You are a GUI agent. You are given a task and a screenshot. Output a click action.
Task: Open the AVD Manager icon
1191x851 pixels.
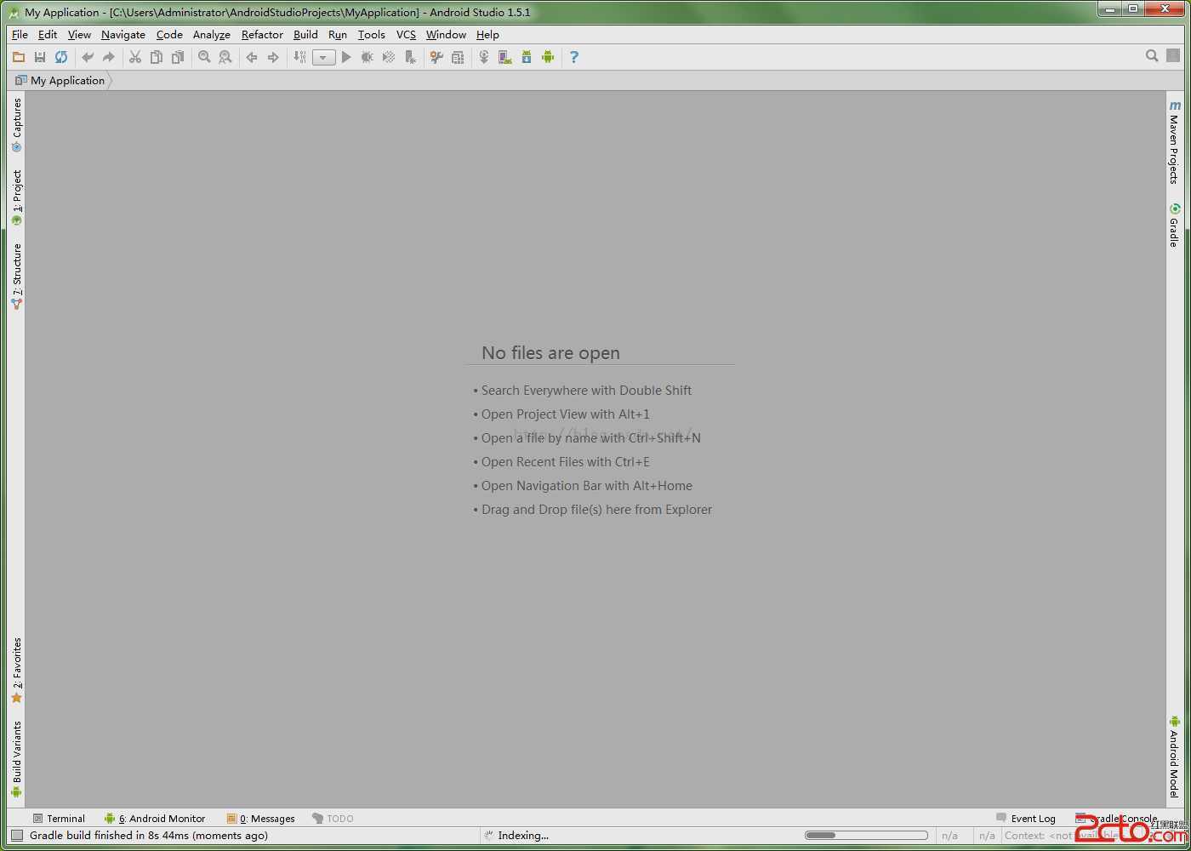click(x=505, y=57)
